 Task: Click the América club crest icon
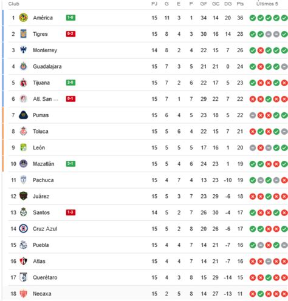[23, 18]
